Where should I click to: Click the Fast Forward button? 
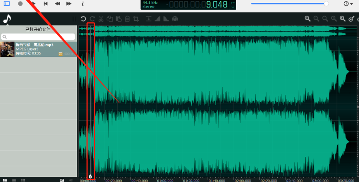tap(69, 4)
